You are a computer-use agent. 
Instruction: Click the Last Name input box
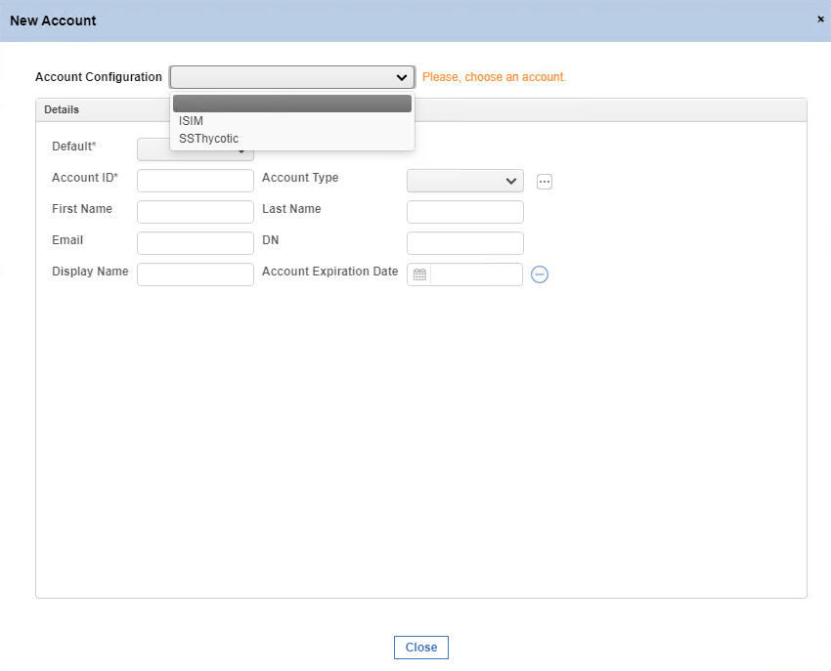tap(464, 212)
